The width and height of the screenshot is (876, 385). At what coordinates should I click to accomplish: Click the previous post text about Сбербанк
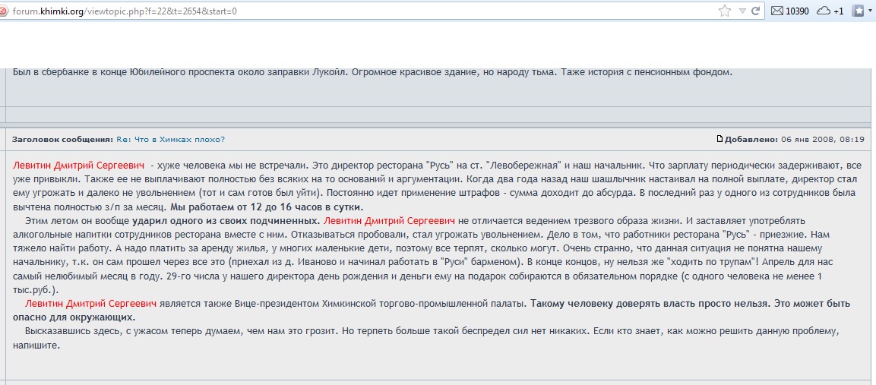(x=372, y=73)
